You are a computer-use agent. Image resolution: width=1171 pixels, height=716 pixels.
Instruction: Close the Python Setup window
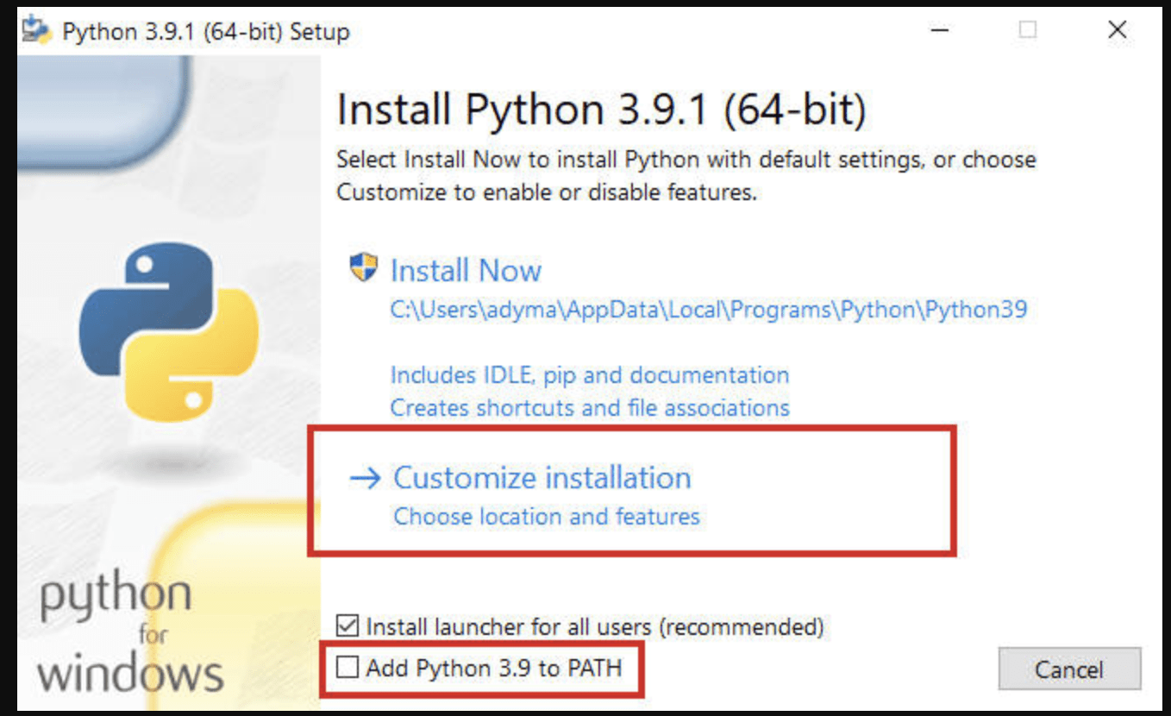(1117, 30)
